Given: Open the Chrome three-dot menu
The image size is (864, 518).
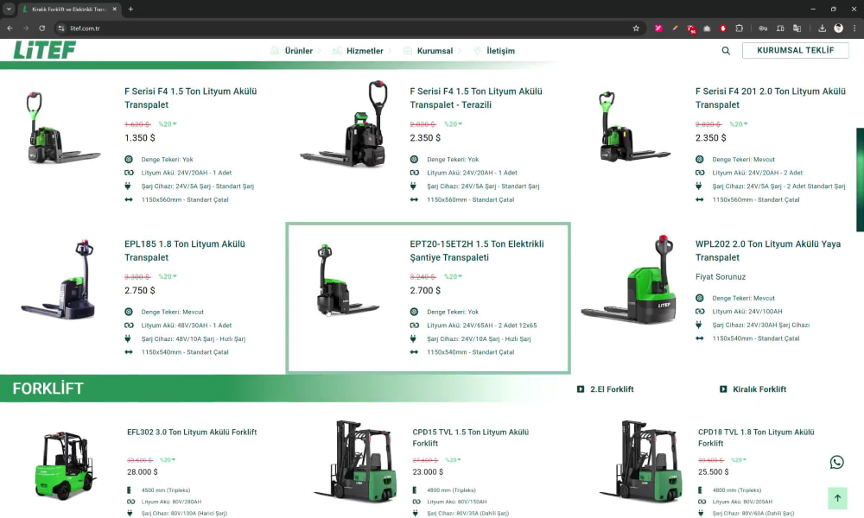Looking at the screenshot, I should [x=854, y=28].
